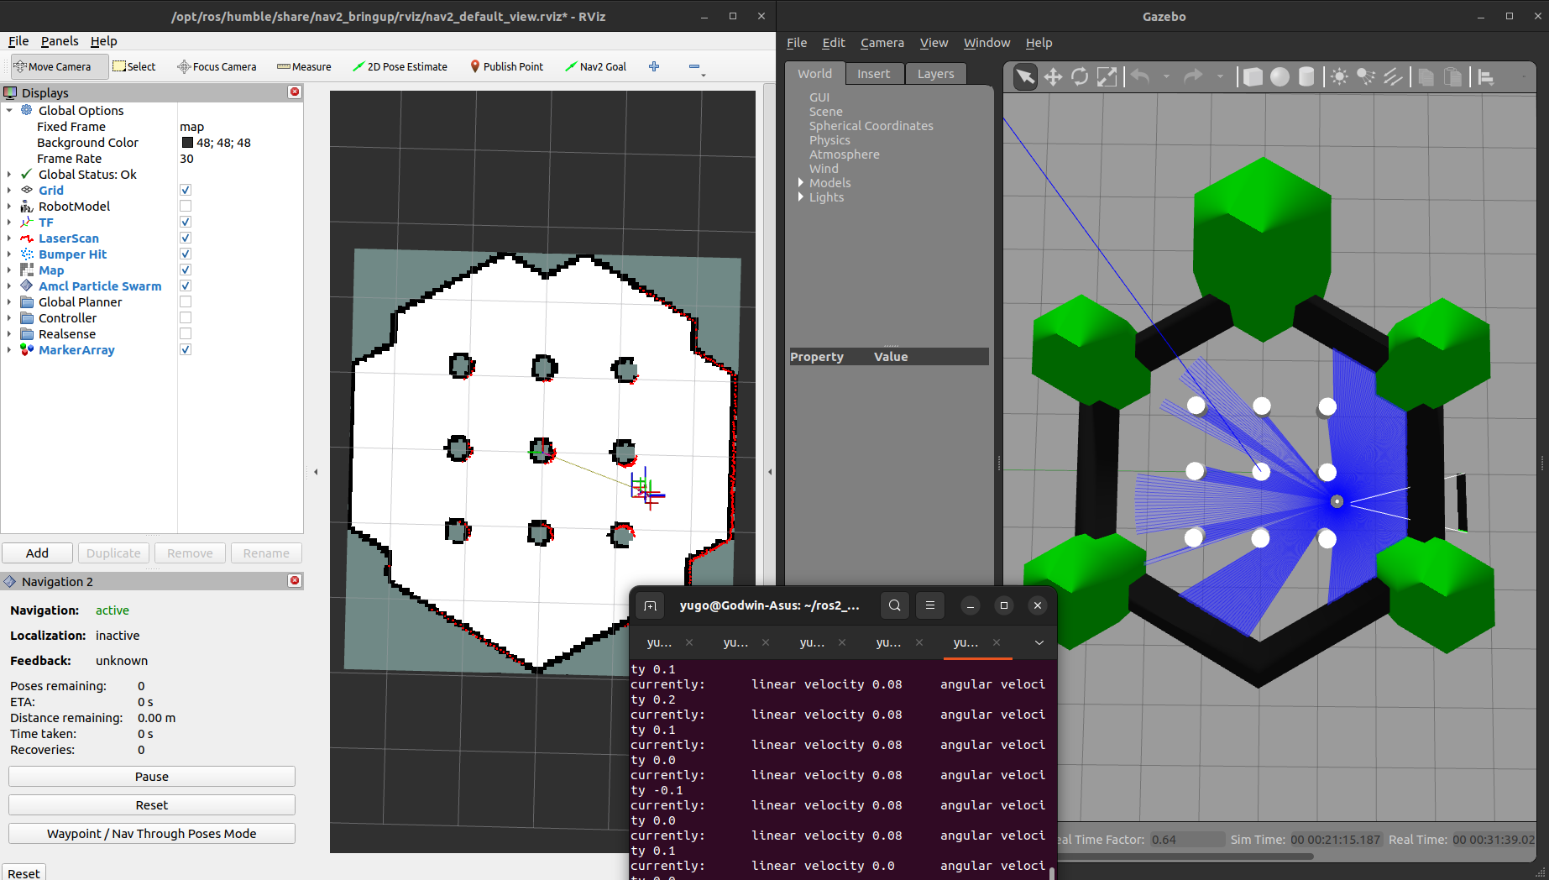
Task: Expand the Models tree in World tab
Action: (x=801, y=183)
